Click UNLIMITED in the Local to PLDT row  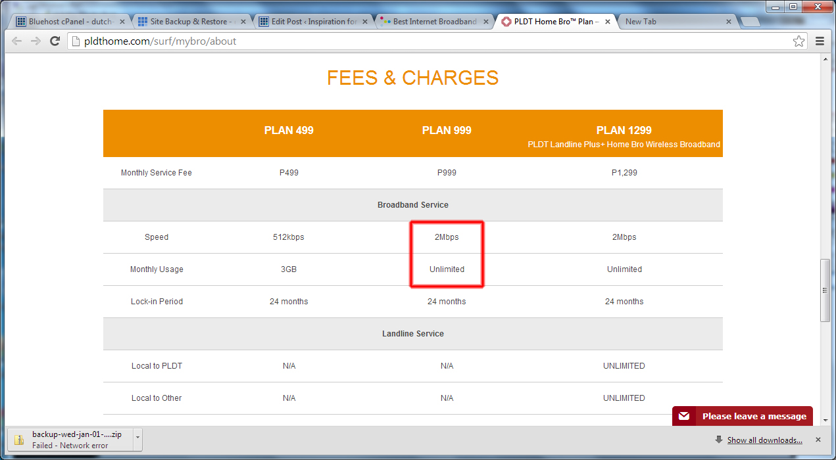624,366
